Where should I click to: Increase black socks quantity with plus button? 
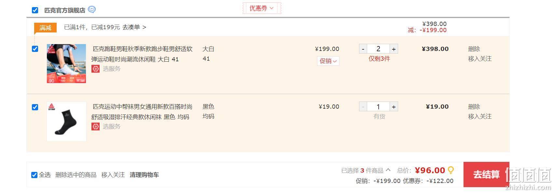point(394,107)
